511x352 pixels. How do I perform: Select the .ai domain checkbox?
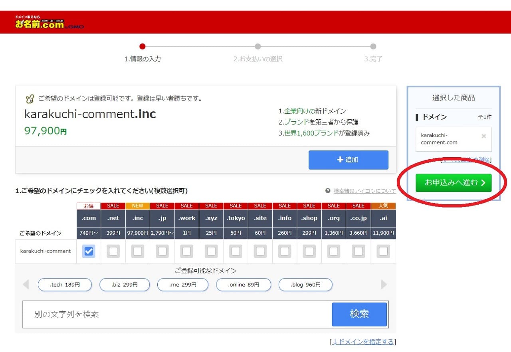click(x=383, y=251)
